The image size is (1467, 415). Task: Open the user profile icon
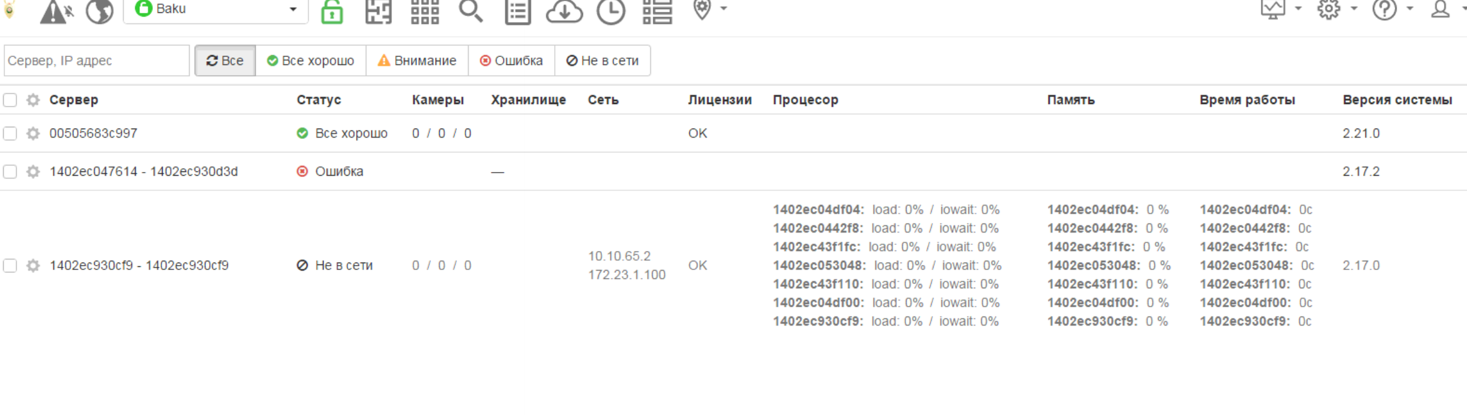point(1440,9)
